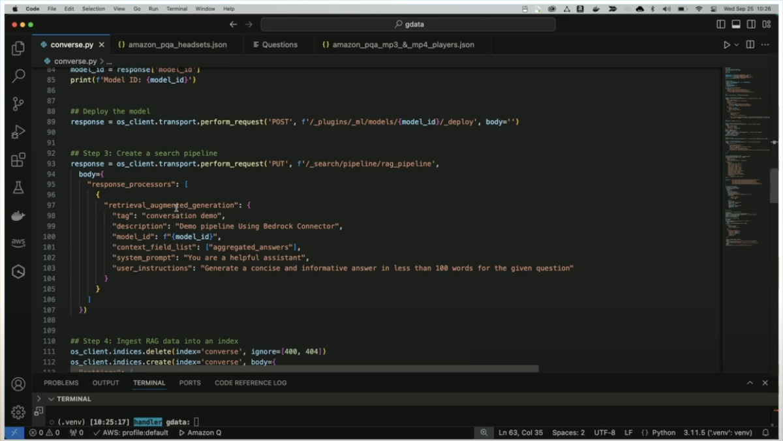Toggle the secondary sidebar layout button
This screenshot has height=441, width=783.
pos(751,24)
